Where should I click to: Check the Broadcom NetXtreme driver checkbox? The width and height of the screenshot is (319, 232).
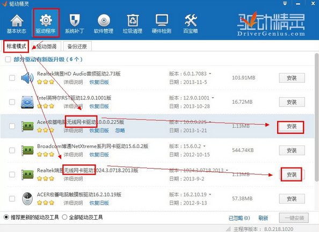coord(12,150)
